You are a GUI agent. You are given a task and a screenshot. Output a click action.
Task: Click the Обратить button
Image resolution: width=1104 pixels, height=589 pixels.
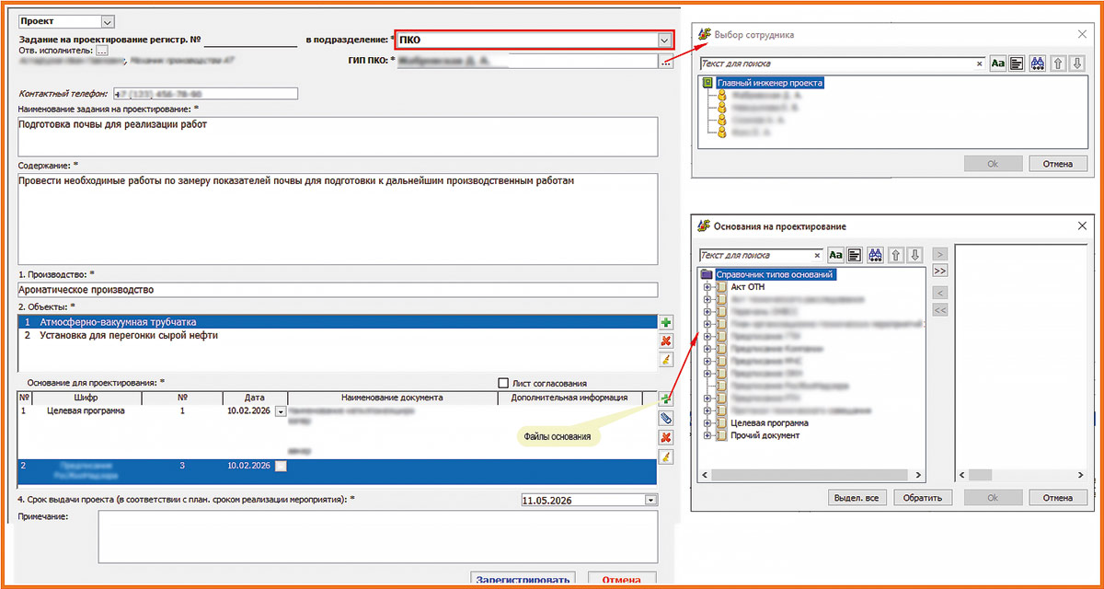click(922, 498)
